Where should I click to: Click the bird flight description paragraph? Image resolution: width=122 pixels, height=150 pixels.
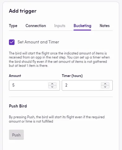pos(59,59)
